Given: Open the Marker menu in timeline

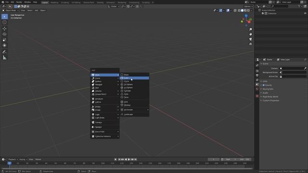Looking at the screenshot, I should 38,160.
